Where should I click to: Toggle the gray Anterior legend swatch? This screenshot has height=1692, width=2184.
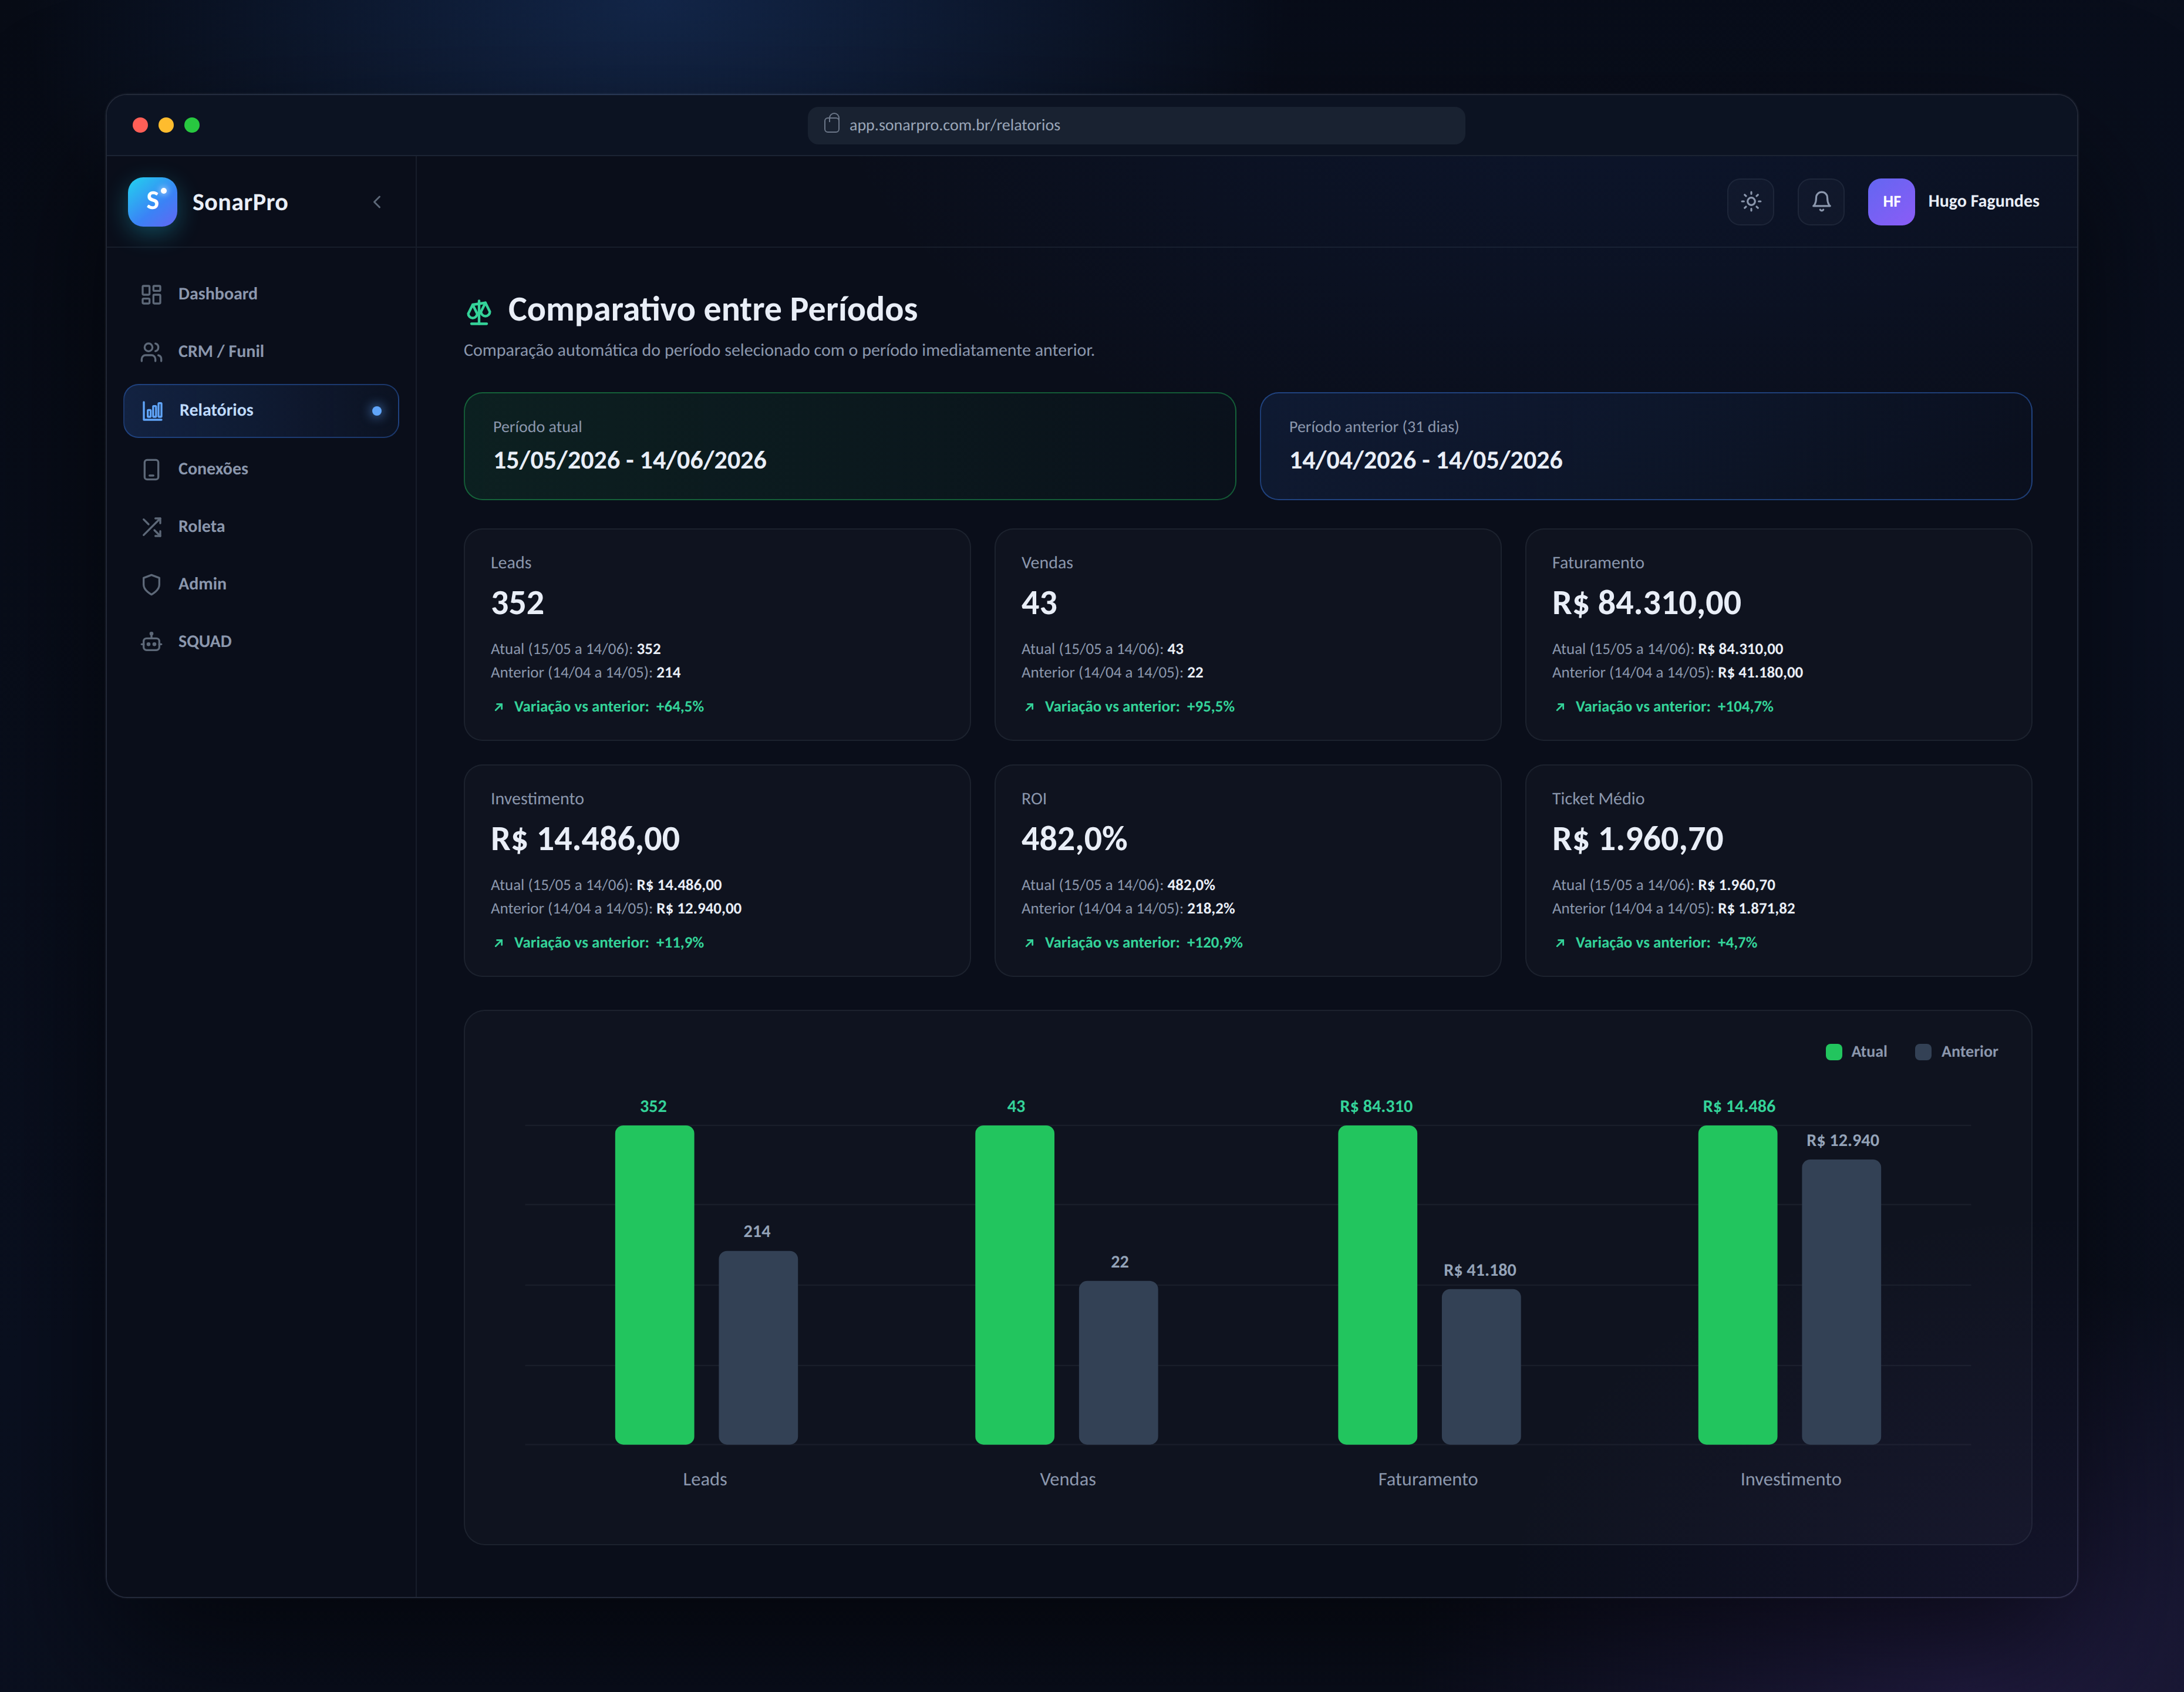coord(1923,1052)
